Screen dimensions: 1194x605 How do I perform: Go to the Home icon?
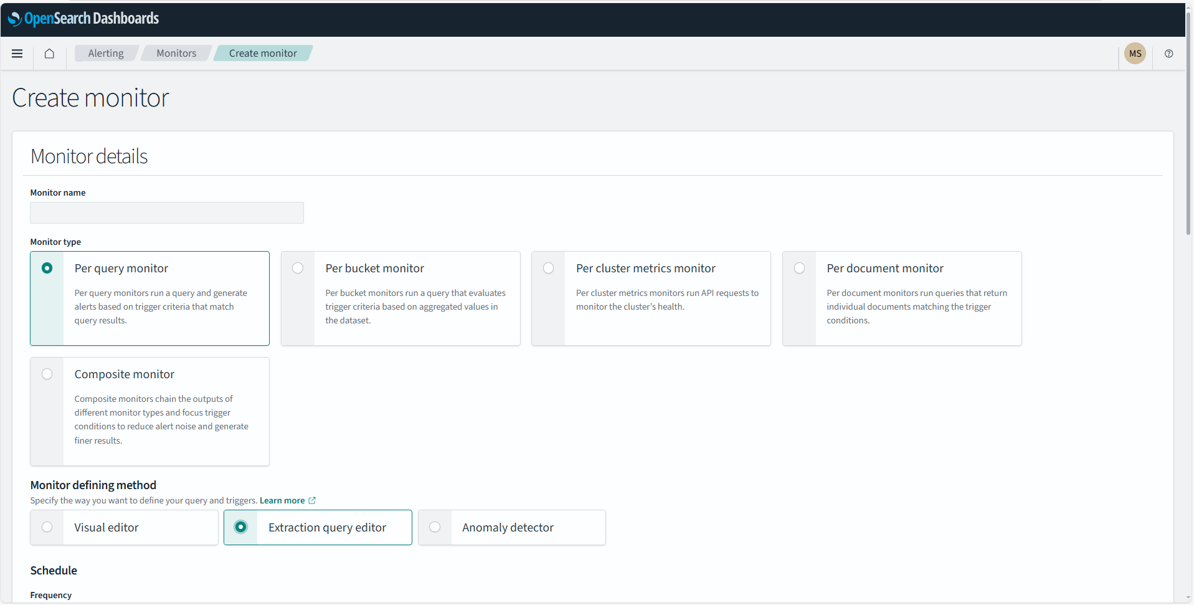(49, 54)
